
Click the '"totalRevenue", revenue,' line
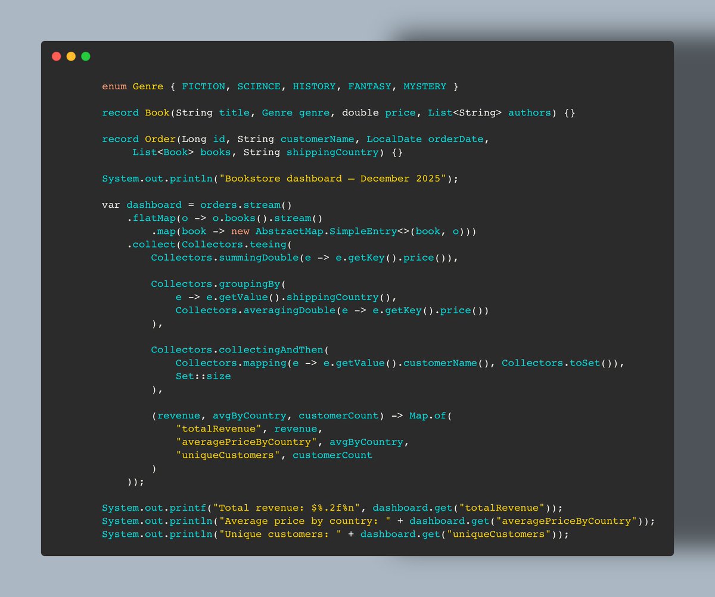(x=249, y=429)
